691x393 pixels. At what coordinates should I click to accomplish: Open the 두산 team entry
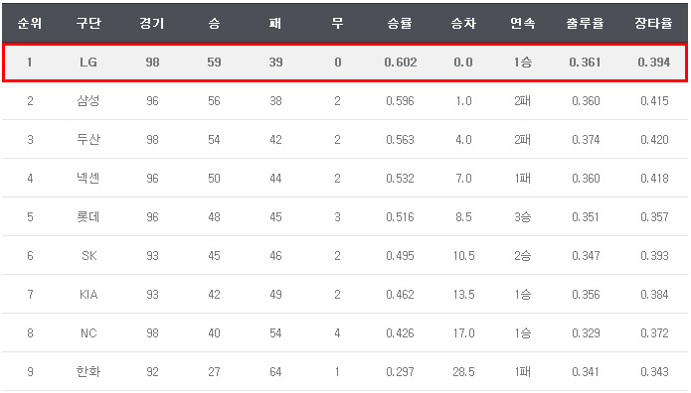point(88,140)
